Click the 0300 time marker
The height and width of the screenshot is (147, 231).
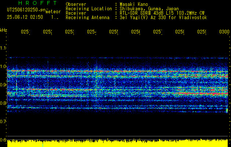point(224,32)
